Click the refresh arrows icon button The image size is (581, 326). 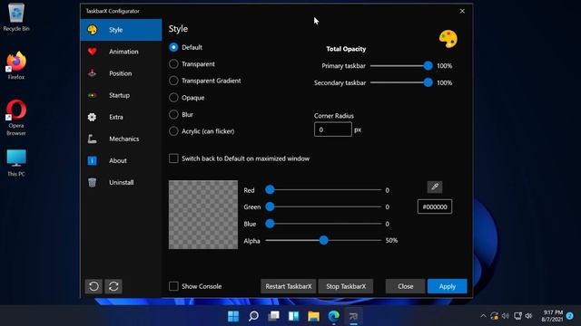[113, 286]
